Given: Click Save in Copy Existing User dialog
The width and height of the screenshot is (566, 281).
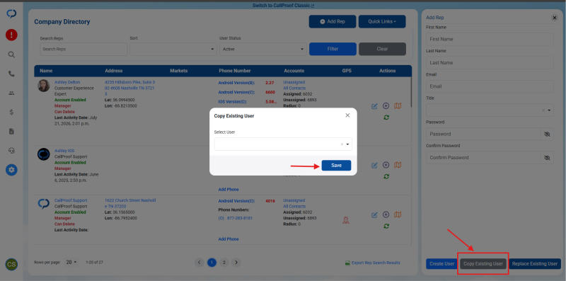Looking at the screenshot, I should pos(337,166).
